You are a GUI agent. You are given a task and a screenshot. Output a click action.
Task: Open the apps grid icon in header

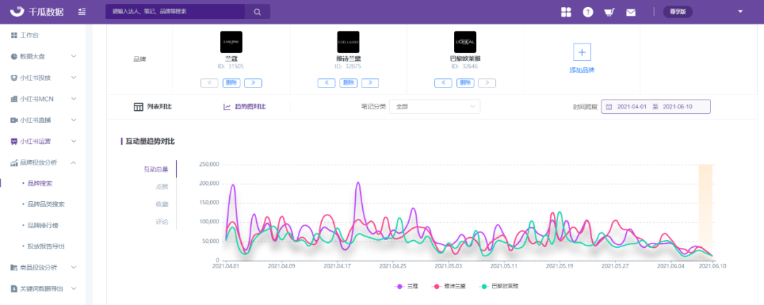pos(566,12)
